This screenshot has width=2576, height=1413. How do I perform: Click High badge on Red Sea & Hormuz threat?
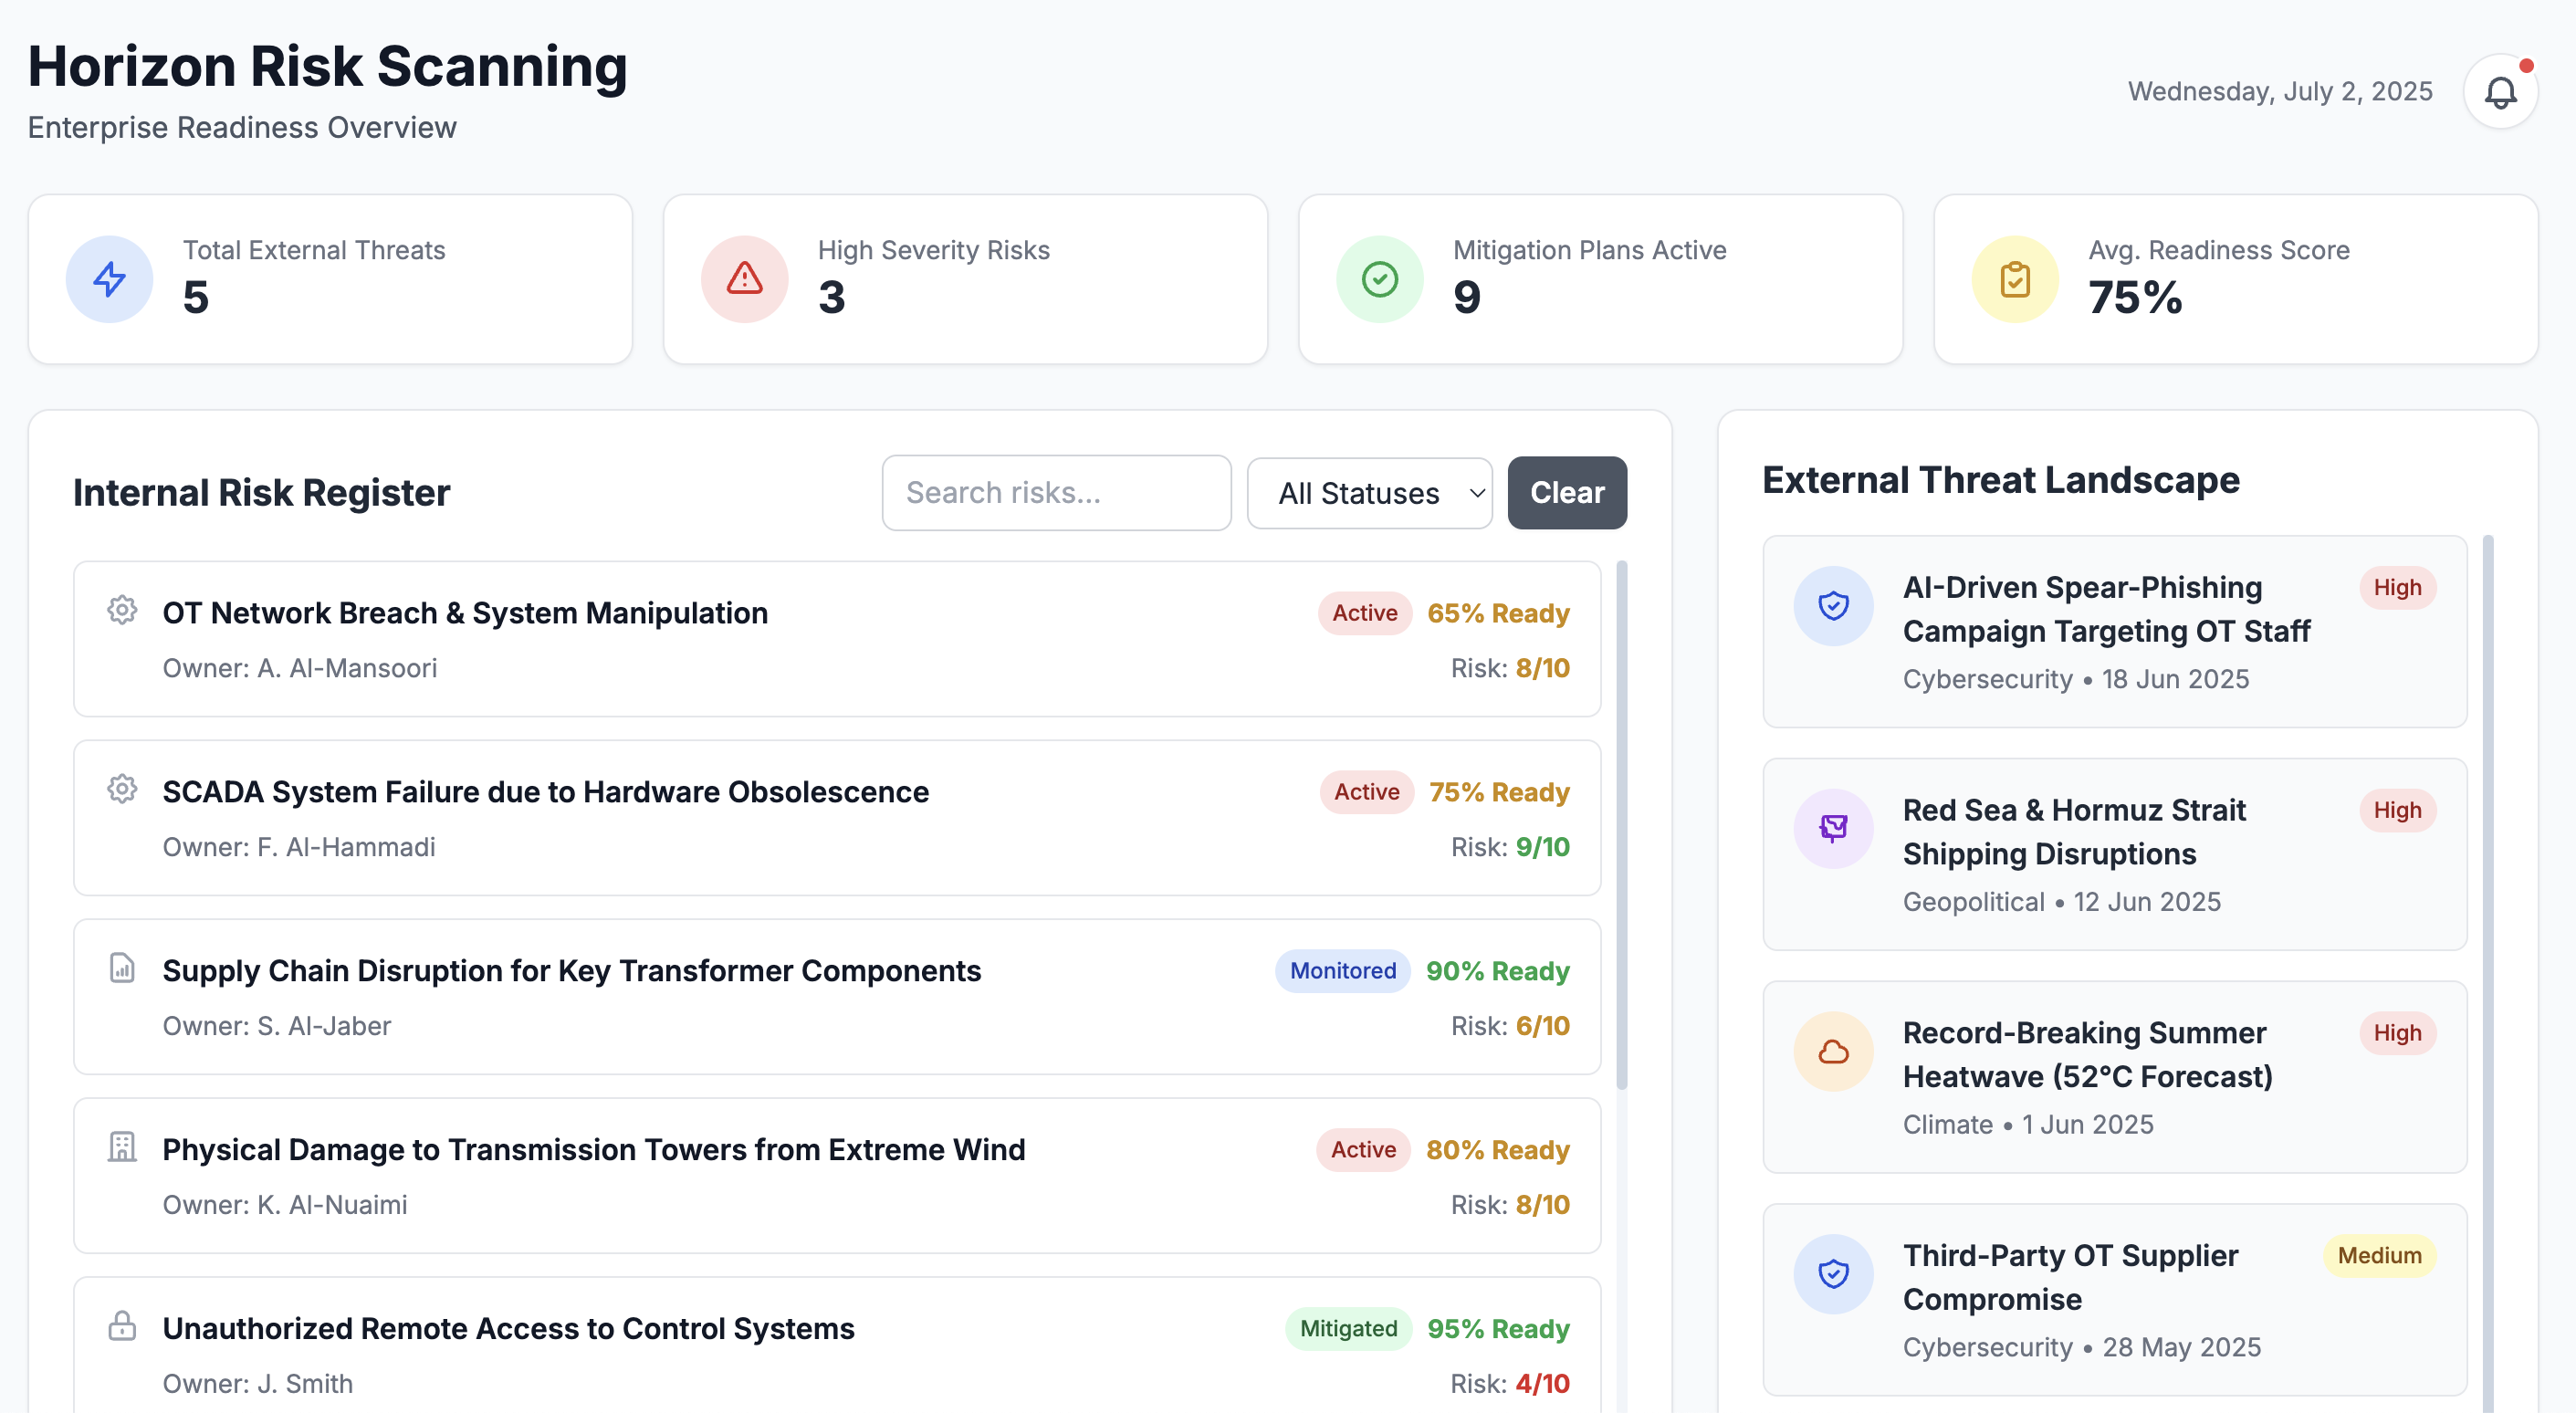[x=2397, y=811]
